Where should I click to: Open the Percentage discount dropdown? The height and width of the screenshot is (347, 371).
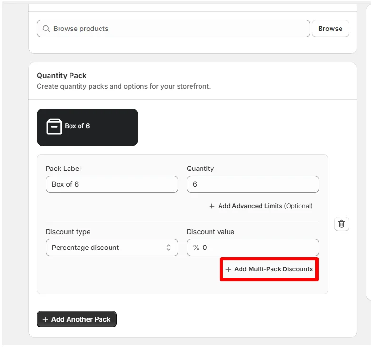click(x=111, y=248)
